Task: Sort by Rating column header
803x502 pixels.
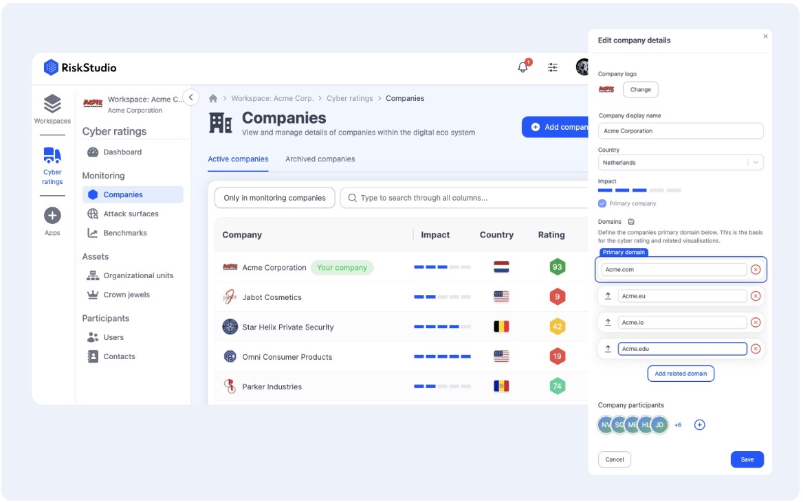Action: point(551,235)
